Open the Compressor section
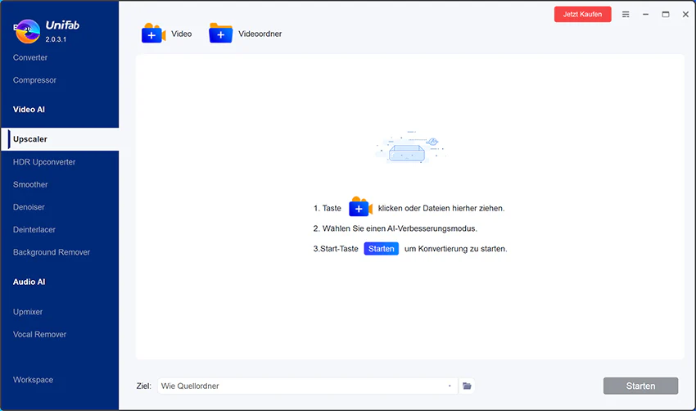Screen dimensions: 696x411 (34, 80)
